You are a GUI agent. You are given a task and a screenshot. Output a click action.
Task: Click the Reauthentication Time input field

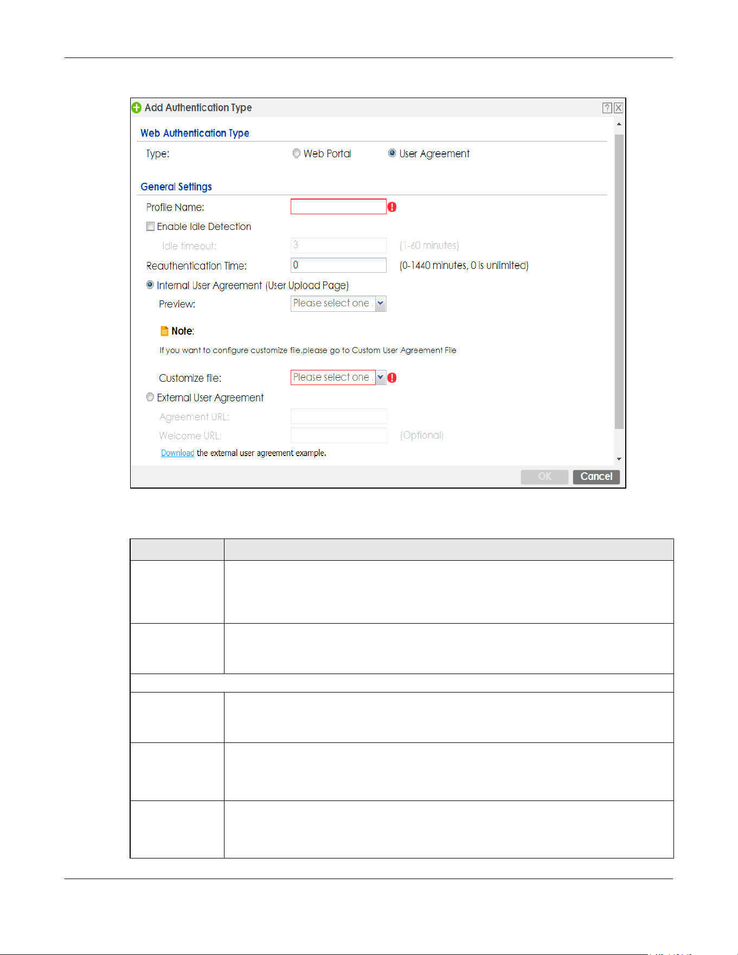pos(338,265)
